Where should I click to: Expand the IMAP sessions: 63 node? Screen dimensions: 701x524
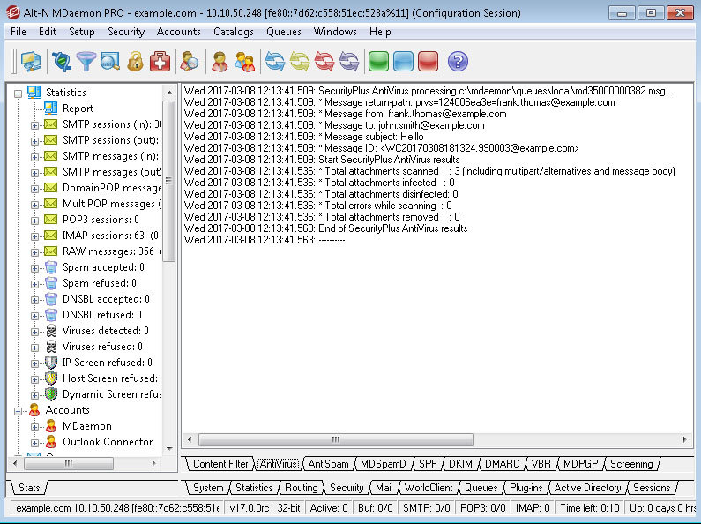[34, 236]
